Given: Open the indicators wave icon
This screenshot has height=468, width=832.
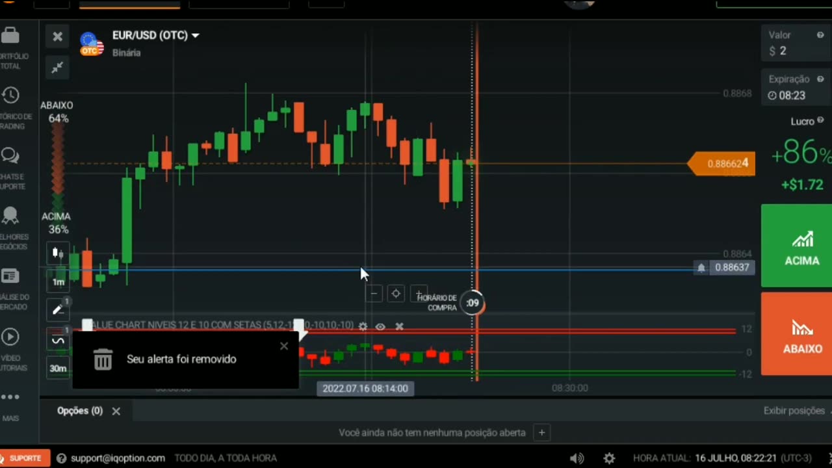Looking at the screenshot, I should (x=58, y=341).
